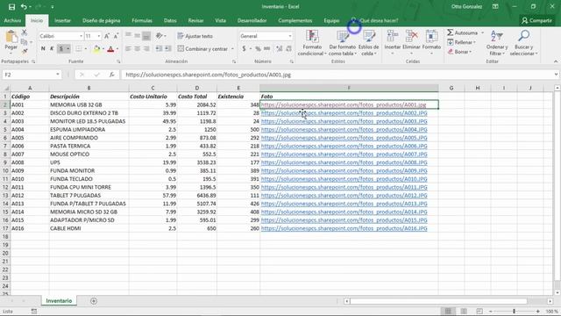The image size is (561, 316).
Task: Switch to Page Break Preview in status bar
Action: coord(479,312)
